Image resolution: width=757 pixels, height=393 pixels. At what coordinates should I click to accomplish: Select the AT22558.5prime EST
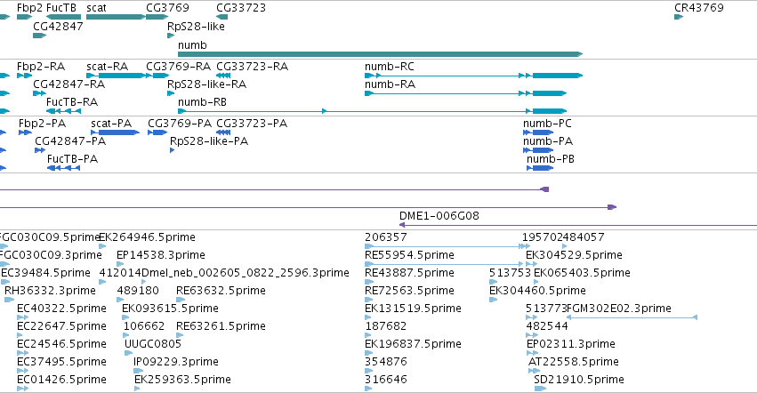[534, 372]
